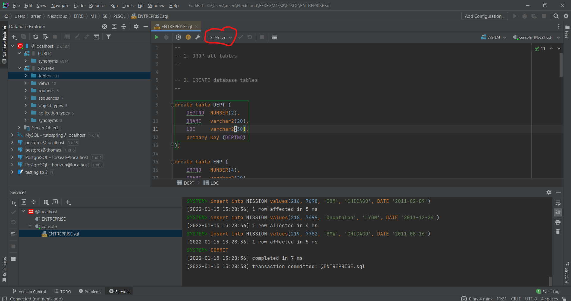Open Services panel settings gear
This screenshot has width=571, height=301.
click(x=549, y=192)
